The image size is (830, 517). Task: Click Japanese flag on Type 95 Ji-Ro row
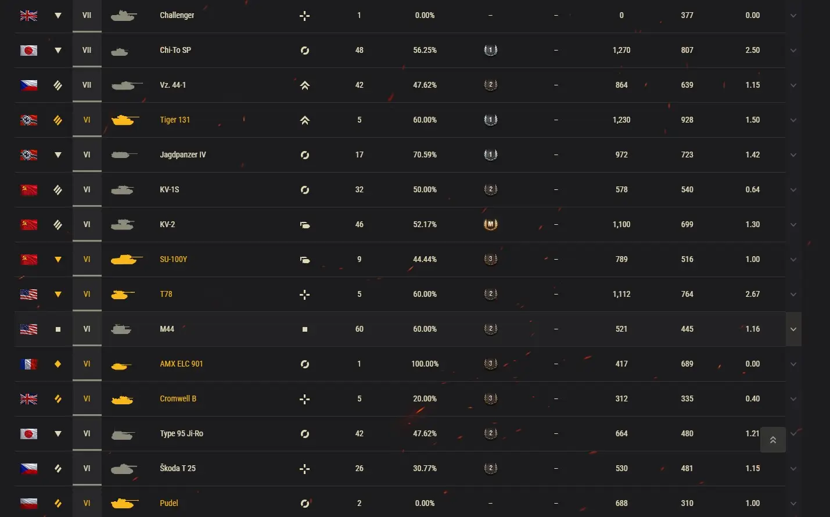[x=28, y=434]
